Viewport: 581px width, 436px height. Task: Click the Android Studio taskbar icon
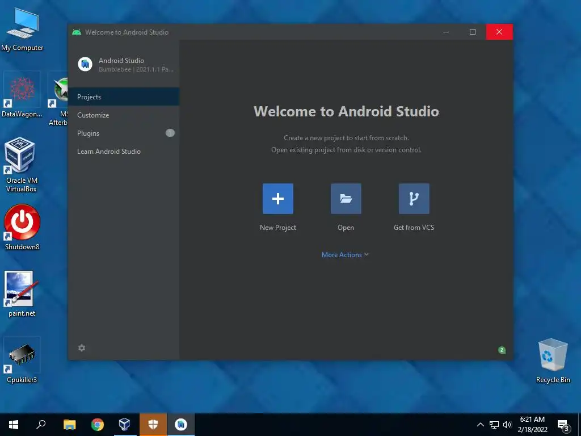[x=181, y=425]
